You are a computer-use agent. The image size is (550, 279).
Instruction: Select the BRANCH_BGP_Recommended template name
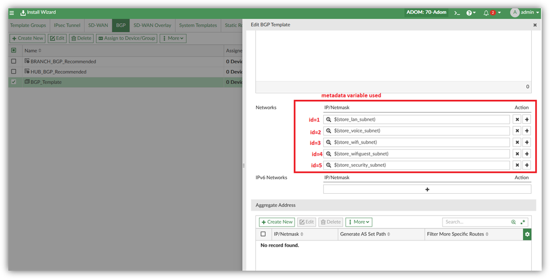point(63,62)
